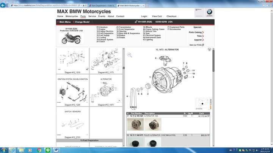
Task: Open the 18-Exhaust System category
Action: [x=105, y=40]
